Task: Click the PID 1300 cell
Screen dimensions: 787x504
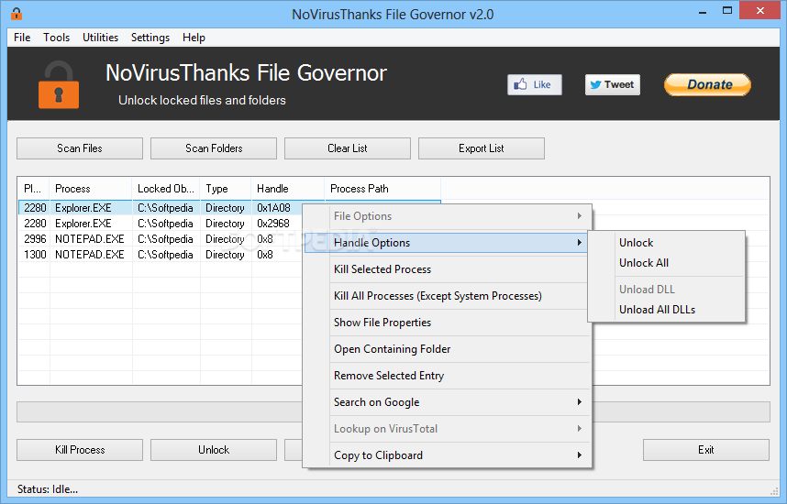Action: 35,254
